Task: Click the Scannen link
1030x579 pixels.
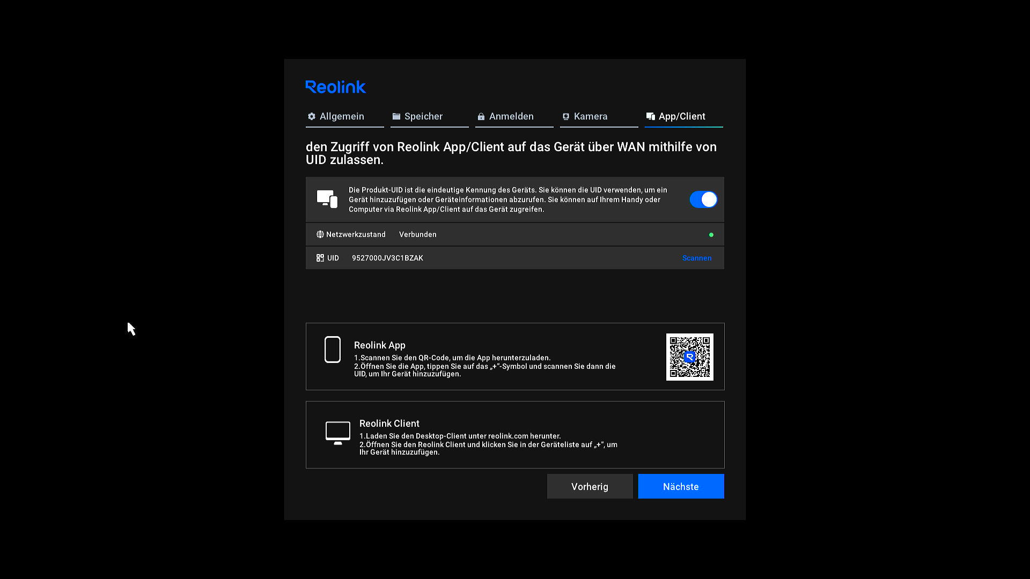Action: (x=697, y=258)
